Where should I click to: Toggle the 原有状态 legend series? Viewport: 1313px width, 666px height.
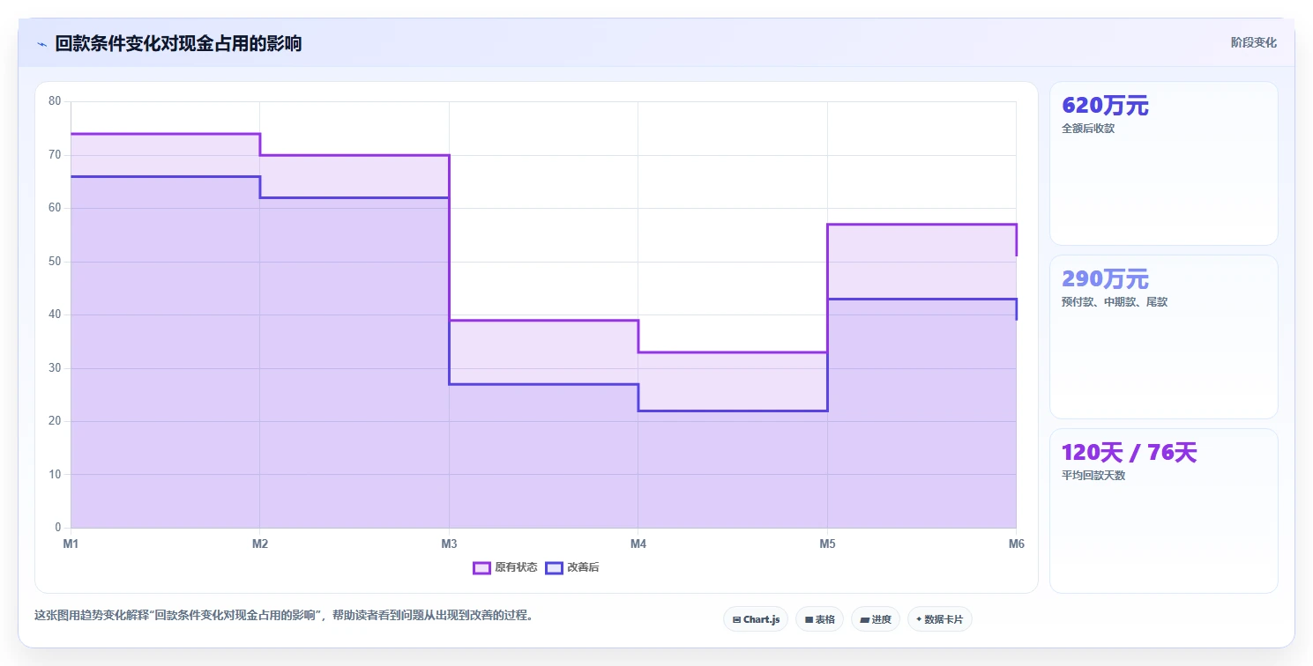tap(505, 567)
